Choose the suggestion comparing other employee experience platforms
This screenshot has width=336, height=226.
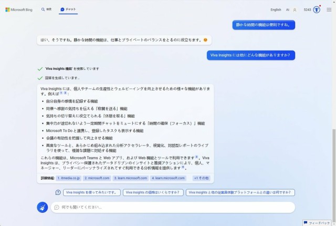click(240, 192)
